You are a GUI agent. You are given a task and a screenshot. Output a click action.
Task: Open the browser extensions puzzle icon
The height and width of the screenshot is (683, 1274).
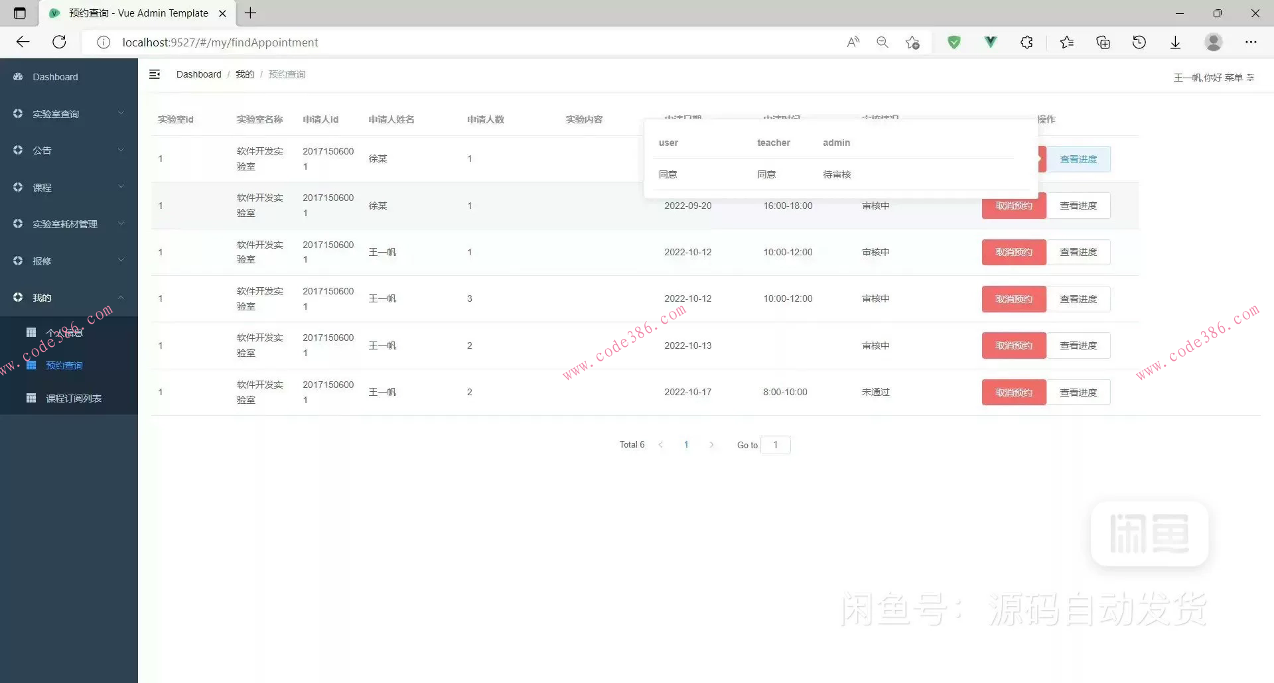pyautogui.click(x=1026, y=42)
